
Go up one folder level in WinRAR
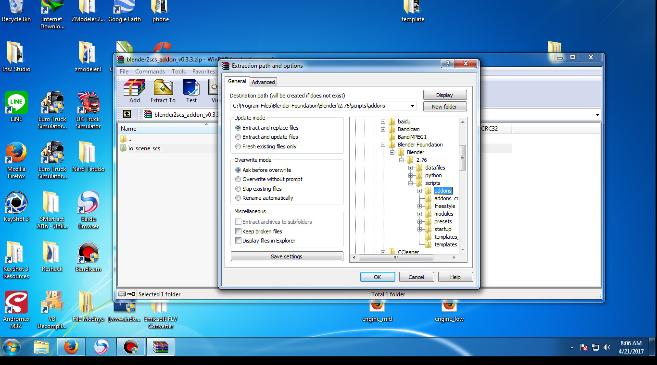pyautogui.click(x=126, y=114)
